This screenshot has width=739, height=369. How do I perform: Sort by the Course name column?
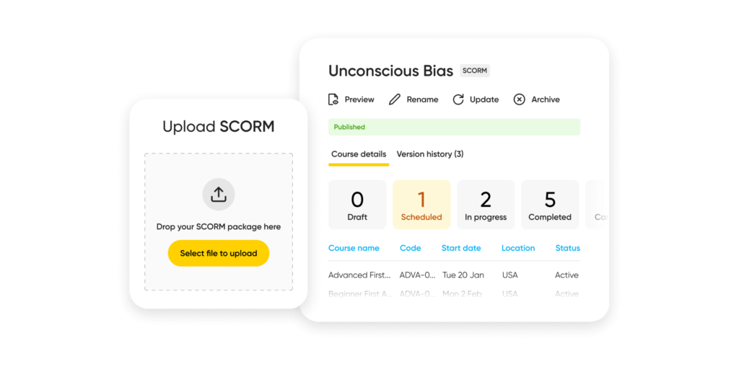point(354,248)
